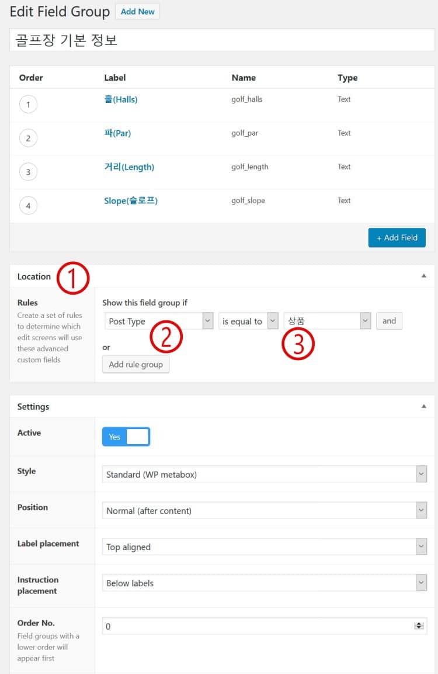This screenshot has width=438, height=674.
Task: Toggle the Active switch set to Yes
Action: [x=126, y=437]
